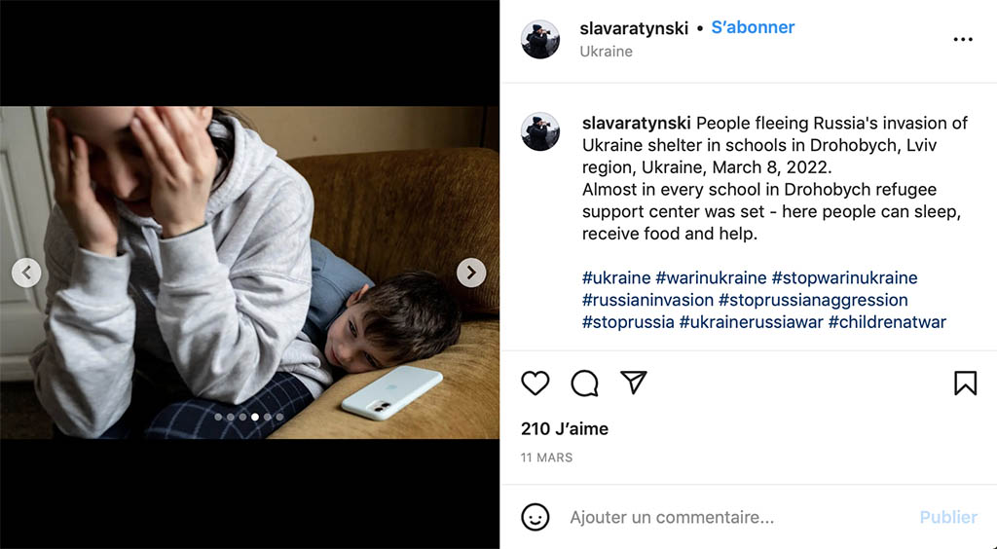Click the Publier button

point(948,517)
